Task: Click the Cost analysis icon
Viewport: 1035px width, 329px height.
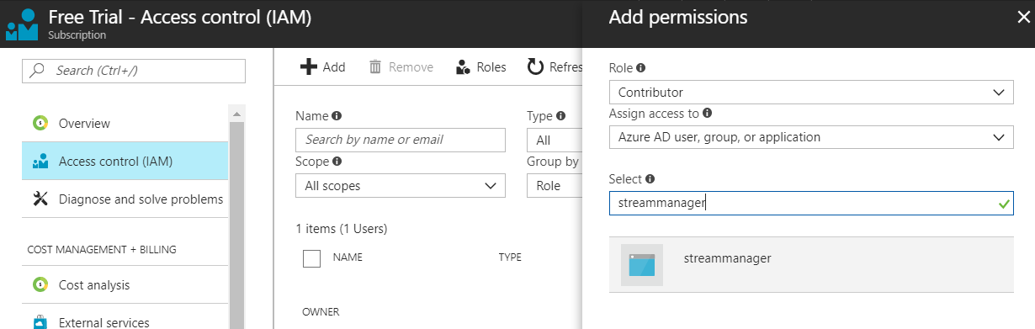Action: click(x=40, y=284)
